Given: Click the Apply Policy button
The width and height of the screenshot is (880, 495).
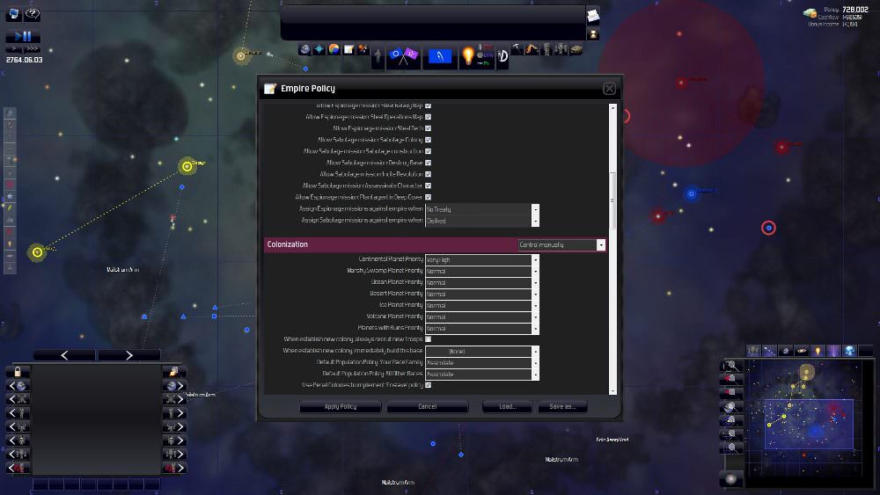Looking at the screenshot, I should pyautogui.click(x=340, y=406).
